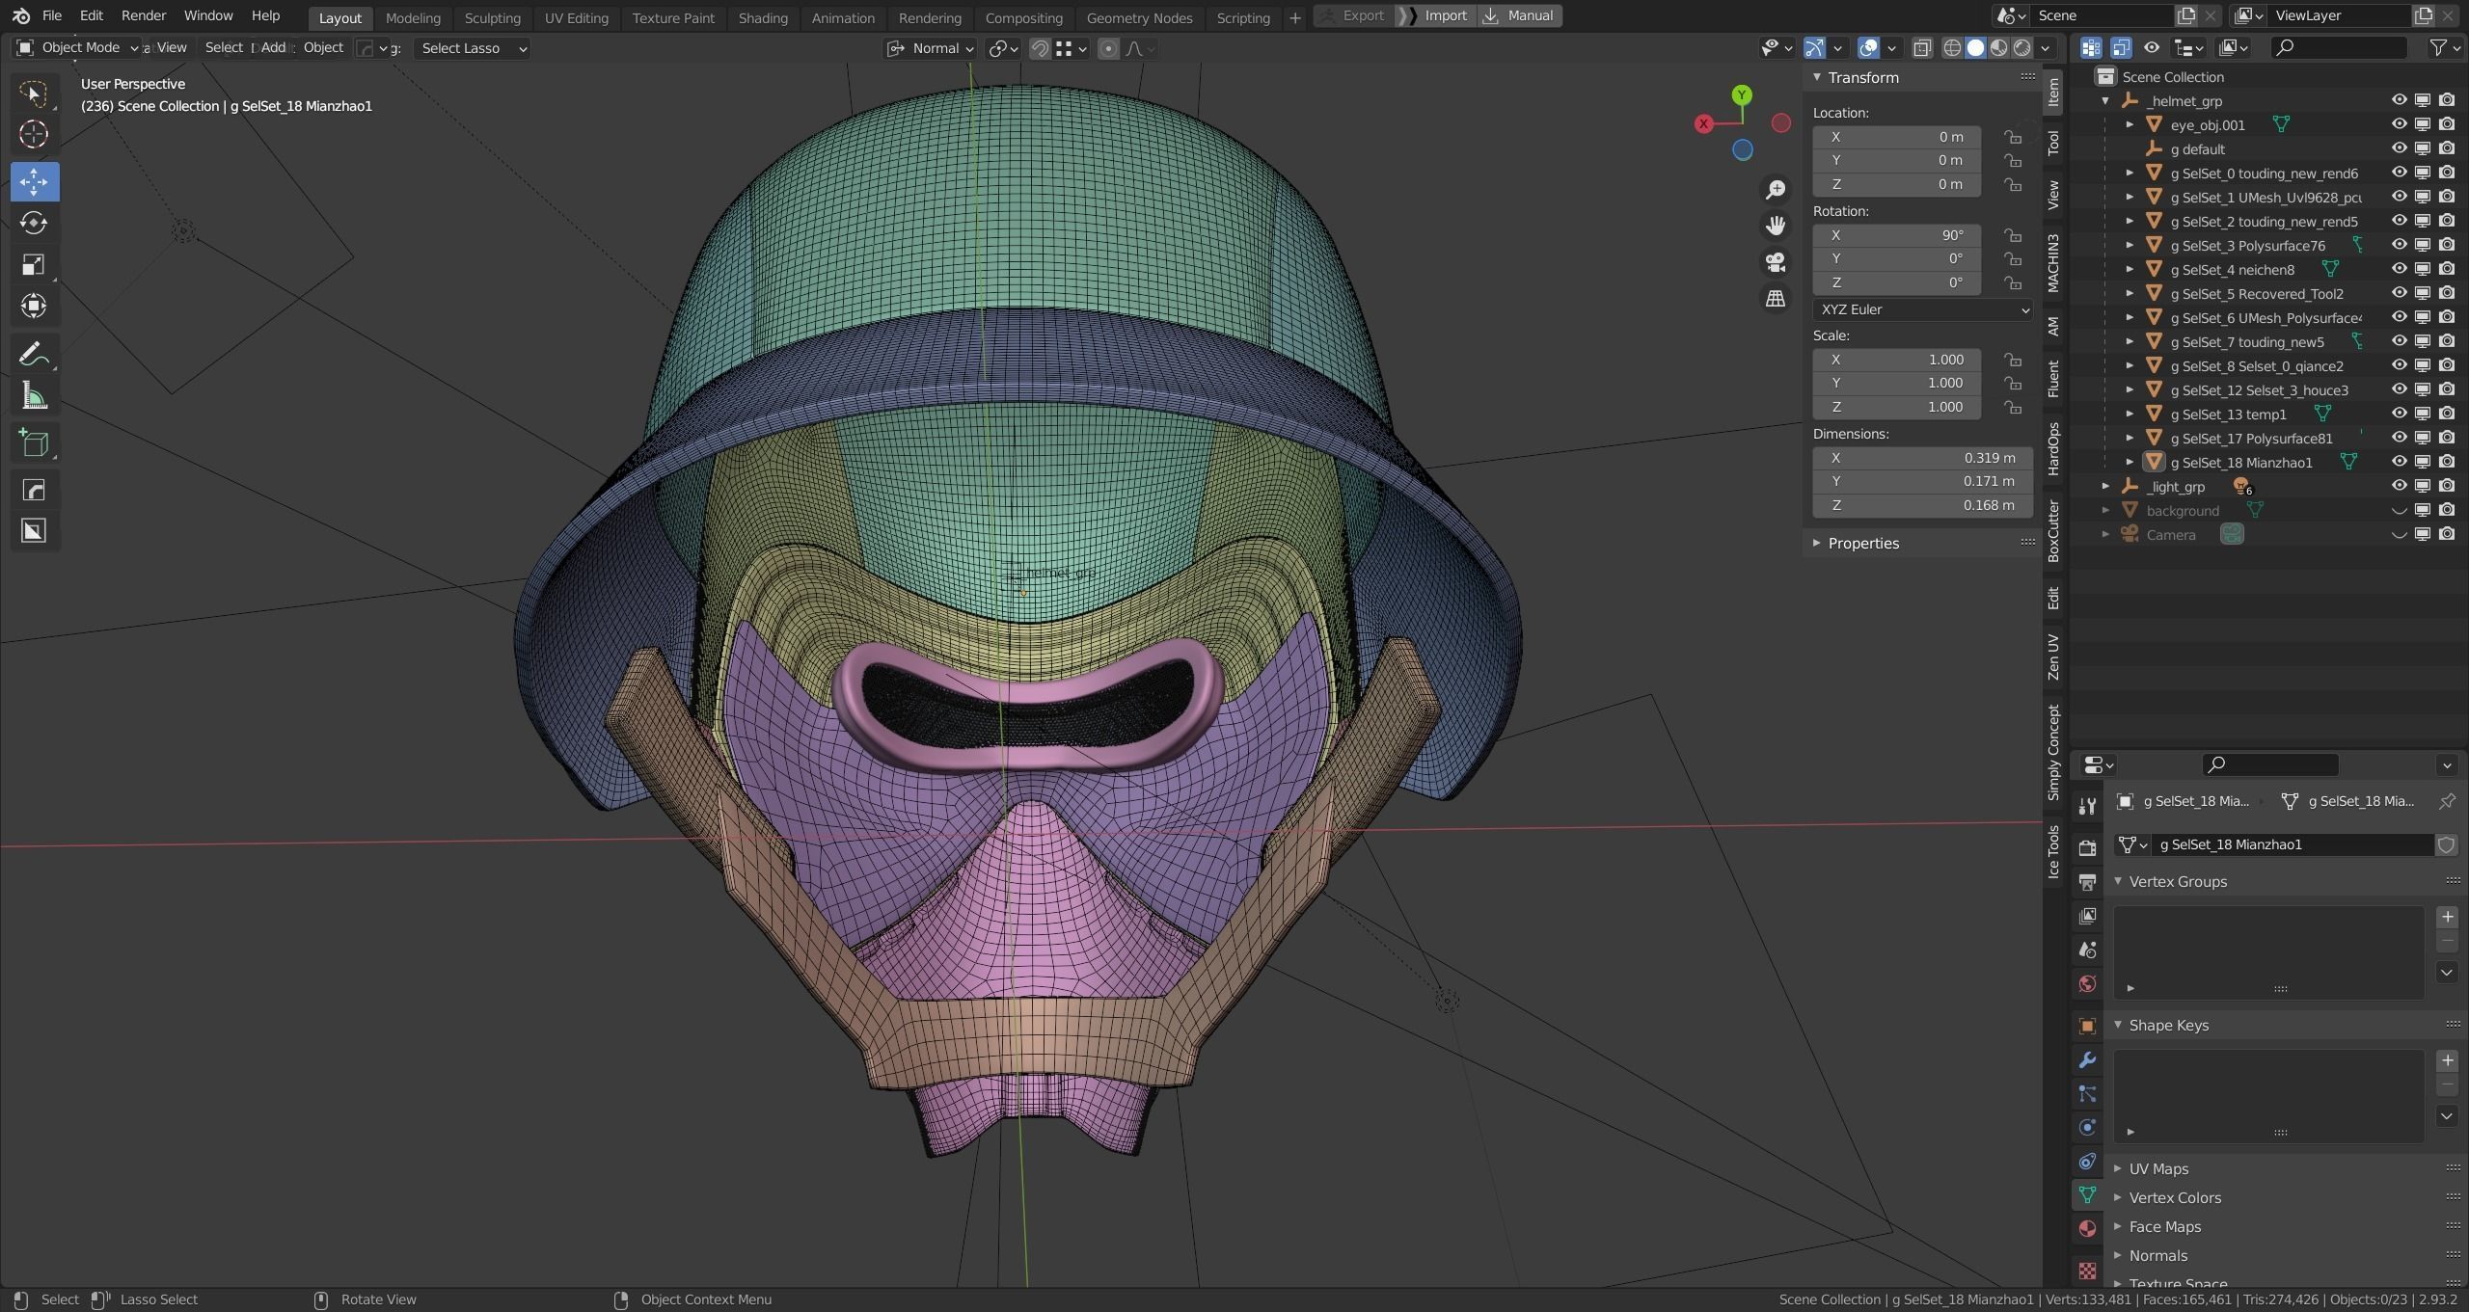
Task: Open the World properties tab
Action: (2087, 984)
